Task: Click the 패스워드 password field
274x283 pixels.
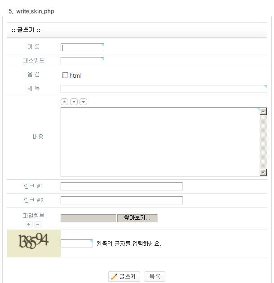Action: [82, 61]
